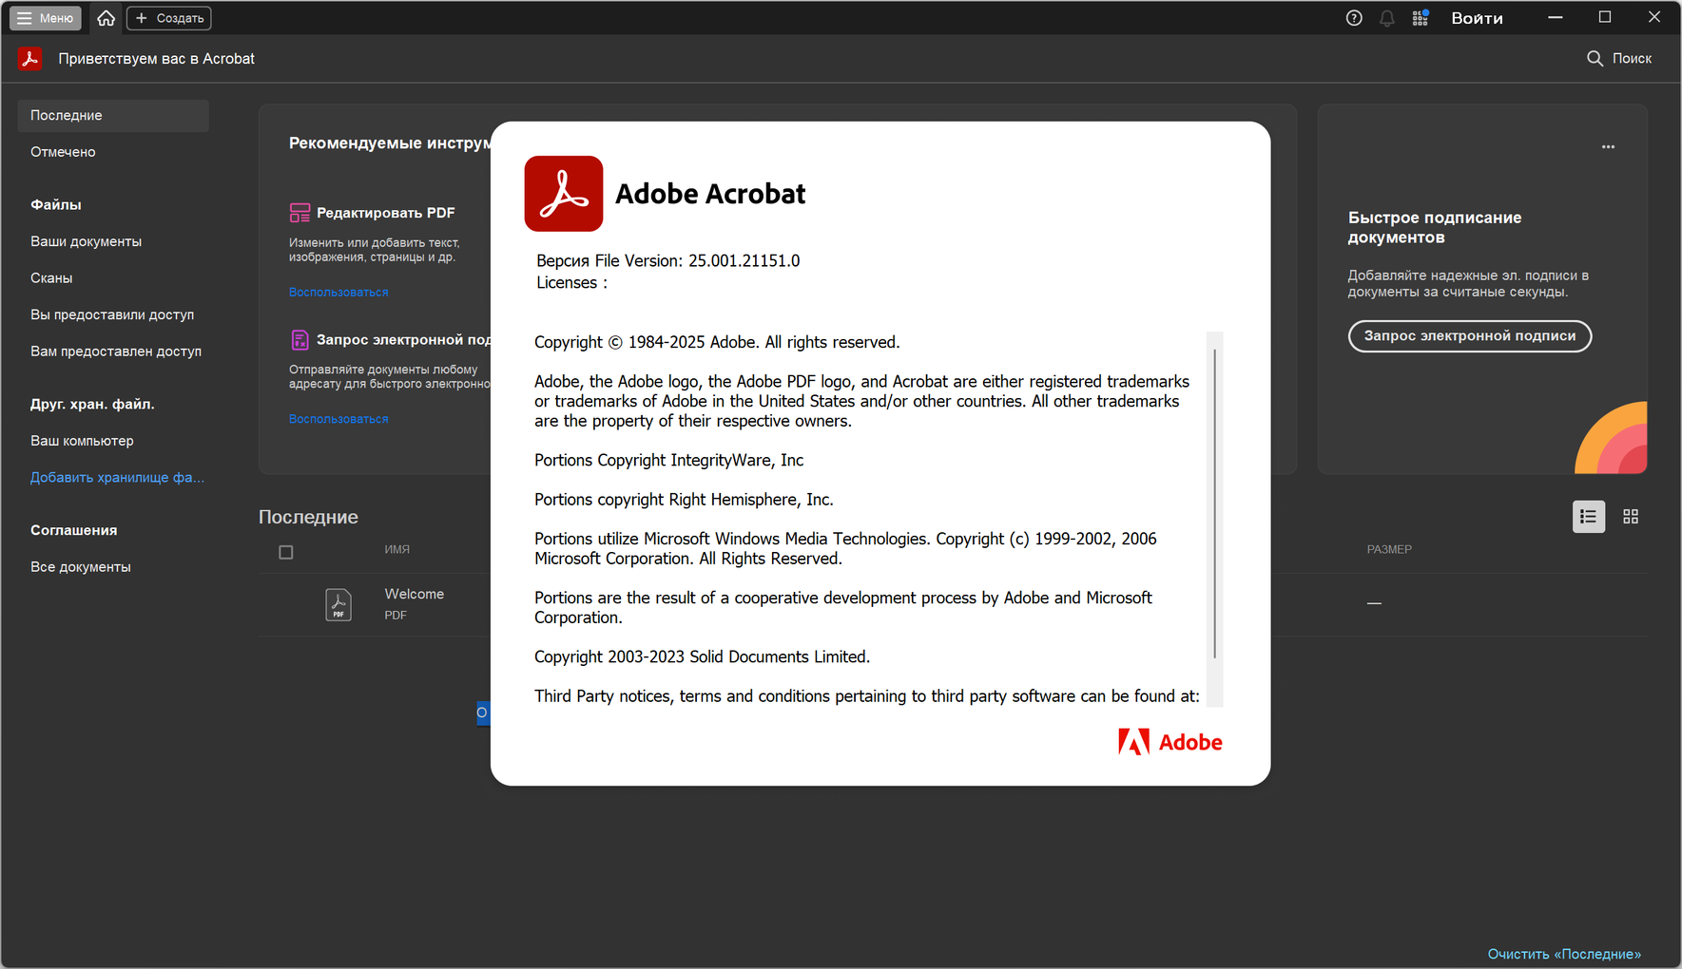Open the Меню hamburger menu
The height and width of the screenshot is (969, 1682).
click(46, 18)
